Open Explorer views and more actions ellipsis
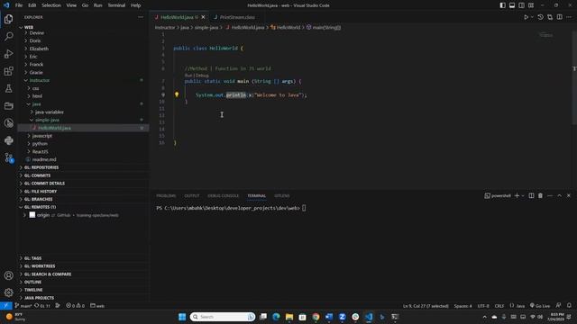 [141, 17]
